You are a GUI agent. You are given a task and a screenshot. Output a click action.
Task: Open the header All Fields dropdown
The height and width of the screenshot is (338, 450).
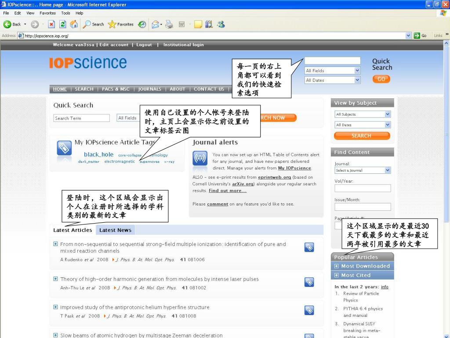point(332,70)
